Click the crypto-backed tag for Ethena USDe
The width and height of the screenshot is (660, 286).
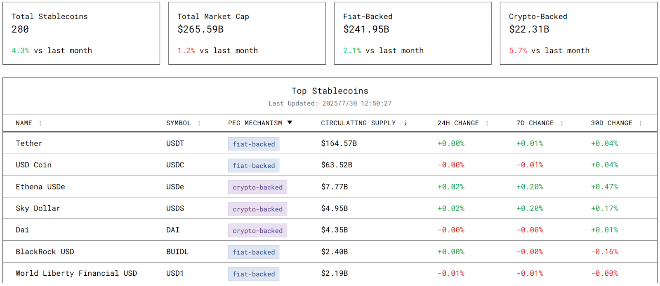[x=257, y=187]
